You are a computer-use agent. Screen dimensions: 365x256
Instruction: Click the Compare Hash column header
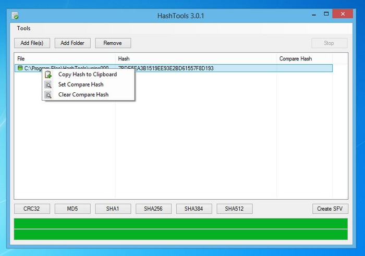(305, 58)
